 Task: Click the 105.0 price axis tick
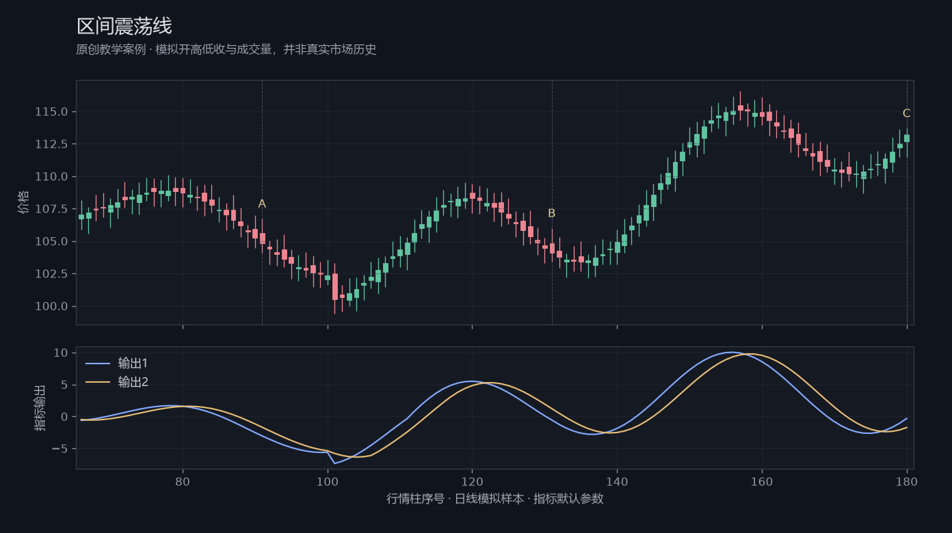[x=51, y=241]
